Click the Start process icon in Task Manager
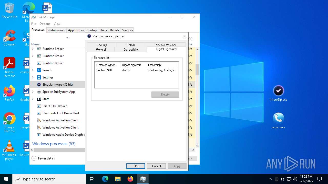The height and width of the screenshot is (184, 328). pos(39,99)
